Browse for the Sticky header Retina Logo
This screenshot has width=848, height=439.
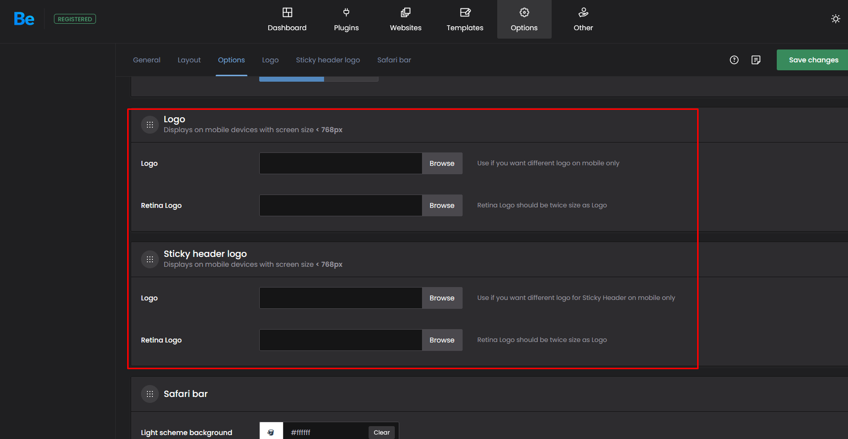(442, 340)
